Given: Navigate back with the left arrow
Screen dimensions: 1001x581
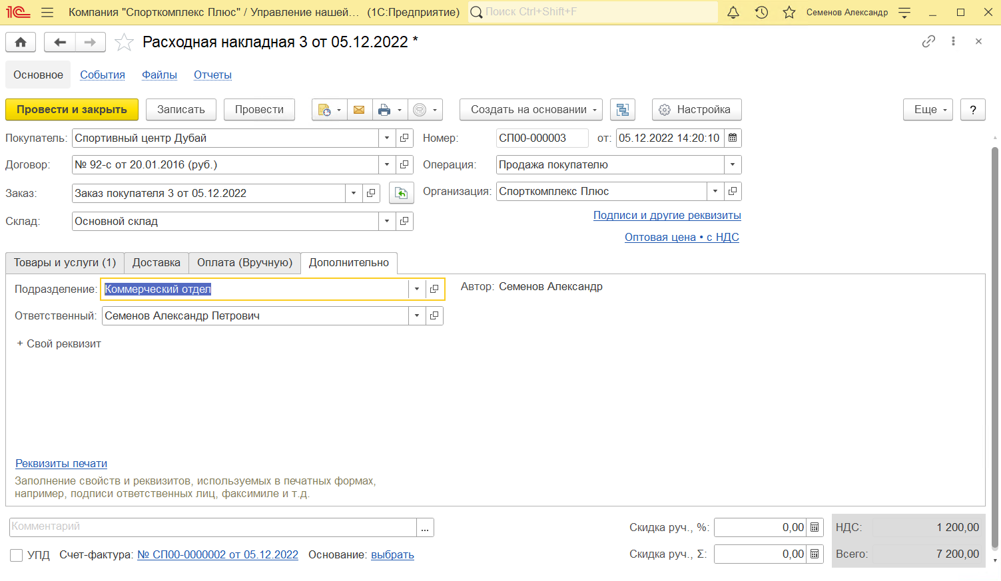Looking at the screenshot, I should pos(60,42).
